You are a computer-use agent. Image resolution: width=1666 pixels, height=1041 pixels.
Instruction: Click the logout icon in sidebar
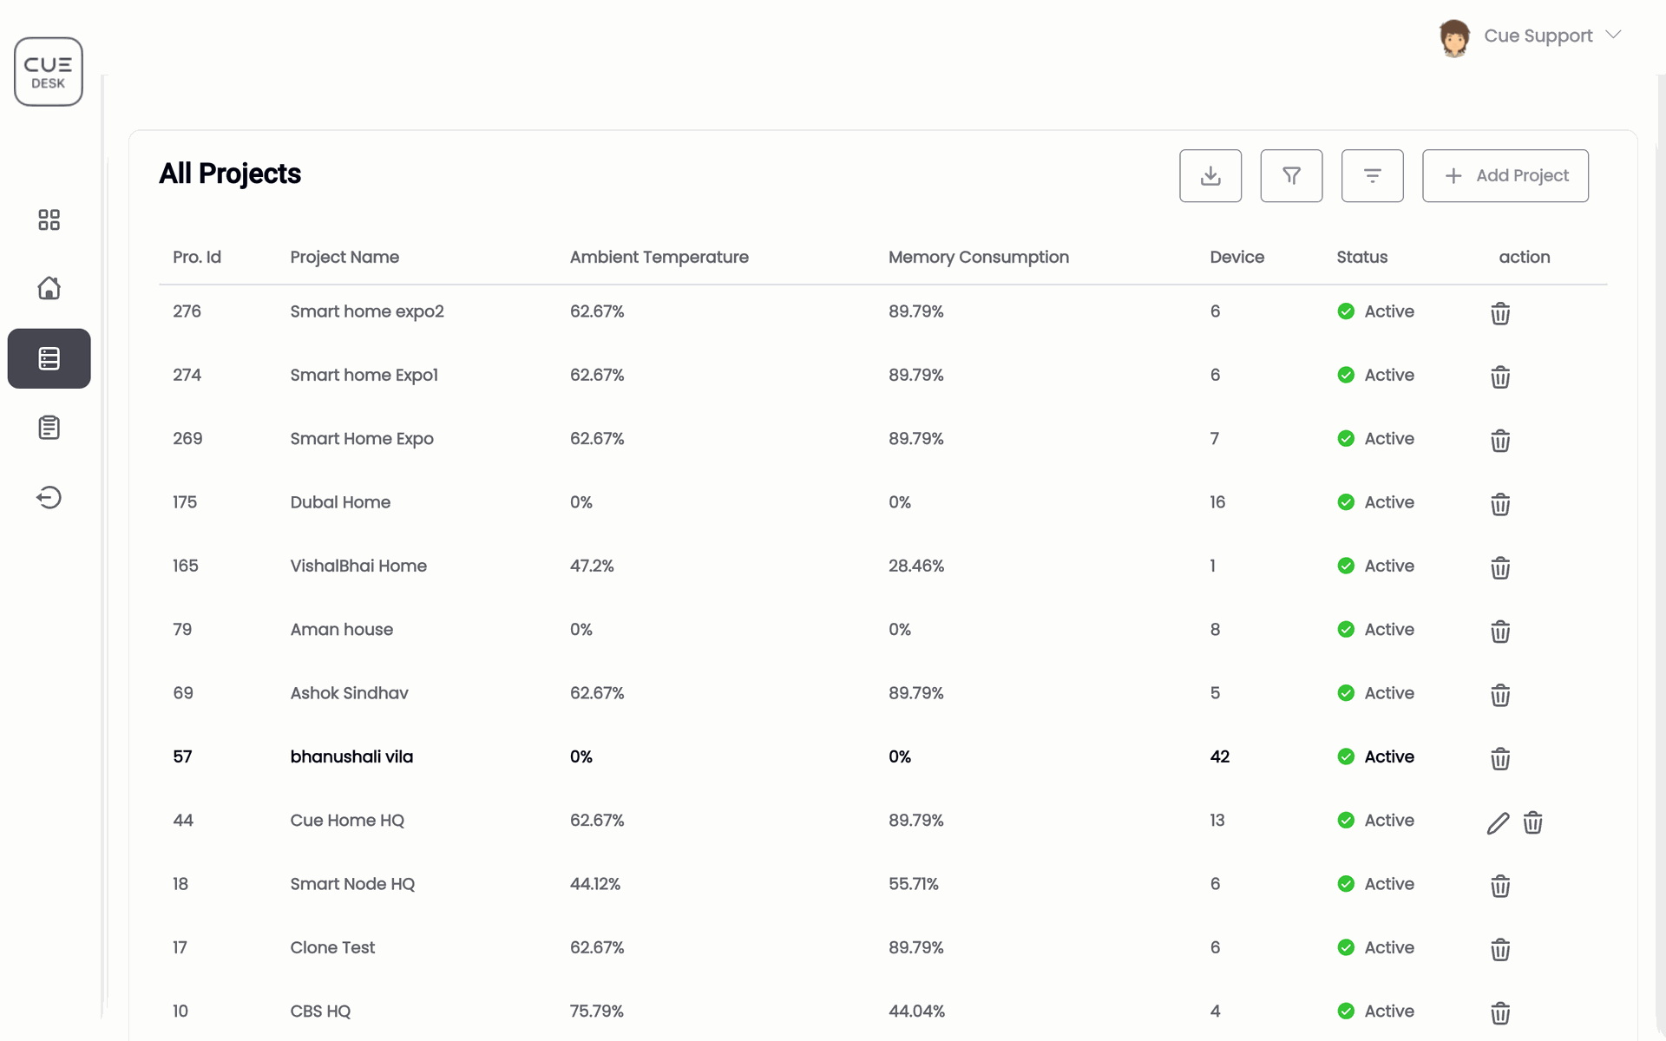click(49, 497)
